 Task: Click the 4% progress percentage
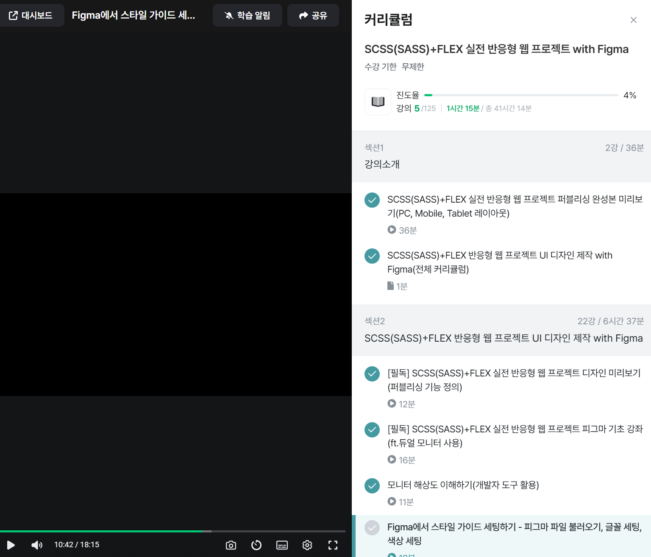pyautogui.click(x=630, y=95)
